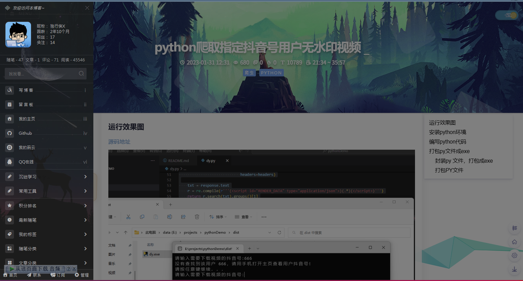The image size is (523, 281).
Task: Expand the 沉迷学习 section chevron
Action: [85, 177]
